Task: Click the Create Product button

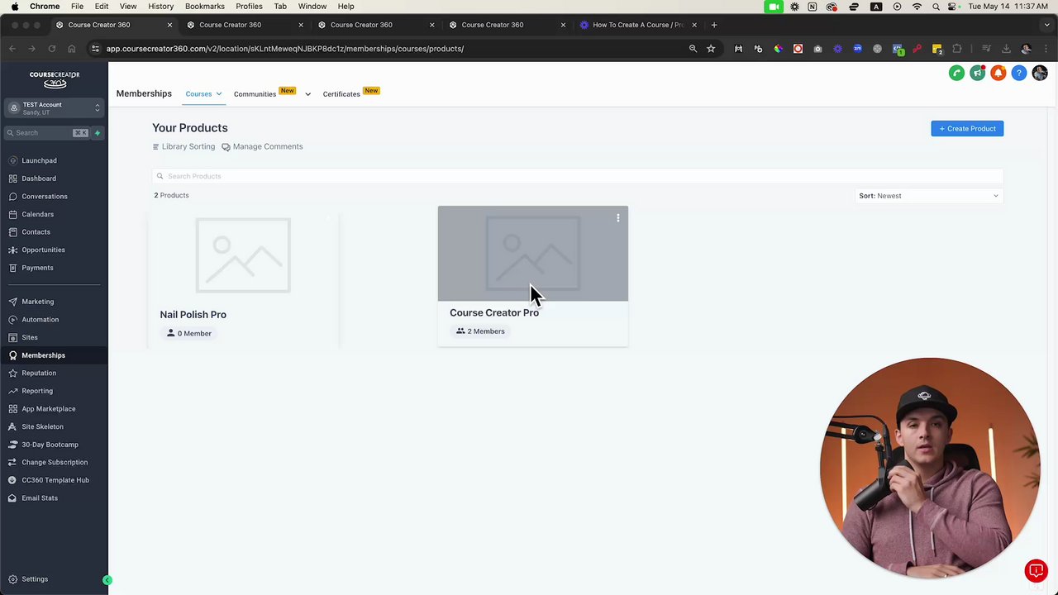Action: click(x=967, y=129)
